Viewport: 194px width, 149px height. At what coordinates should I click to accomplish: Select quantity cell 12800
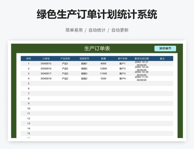tap(104, 68)
